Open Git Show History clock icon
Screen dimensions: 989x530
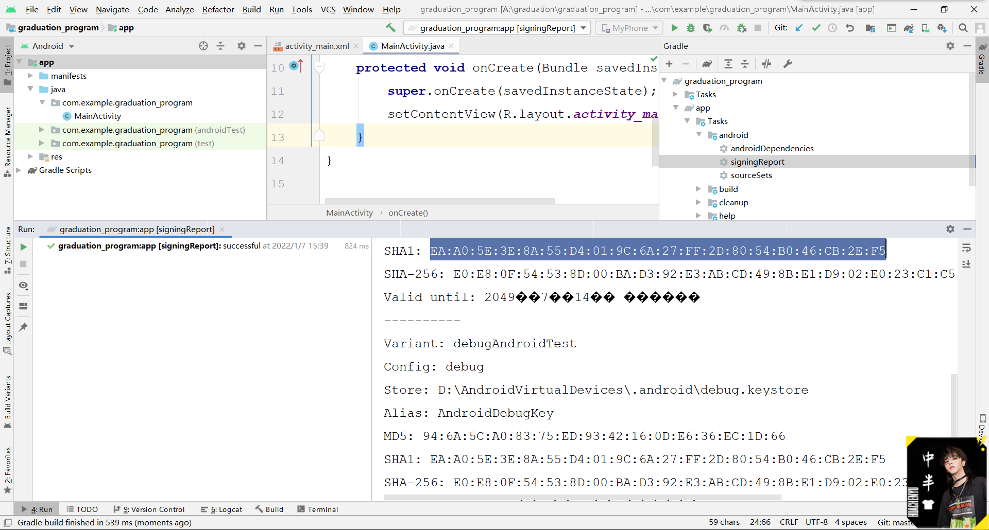(x=832, y=28)
